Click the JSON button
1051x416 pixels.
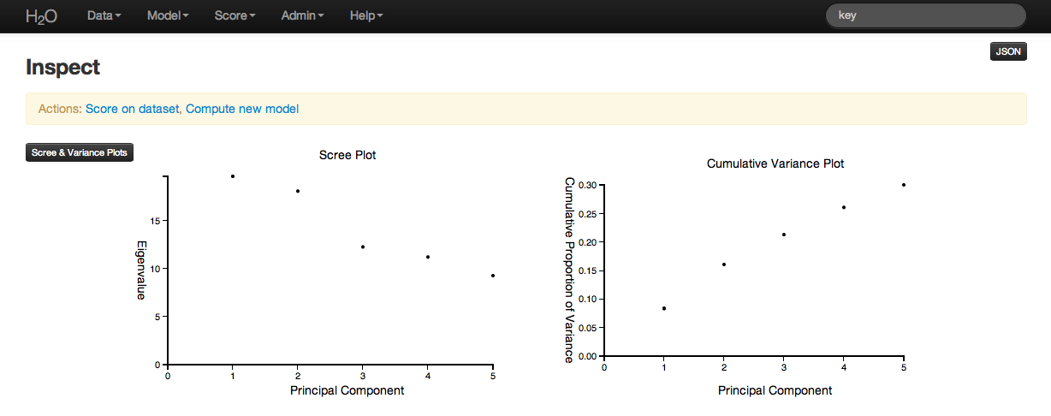click(1008, 51)
